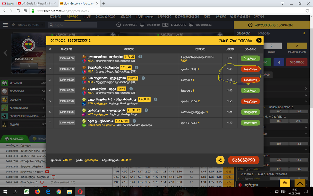The height and width of the screenshot is (196, 313).
Task: Reload the page
Action: point(18,11)
